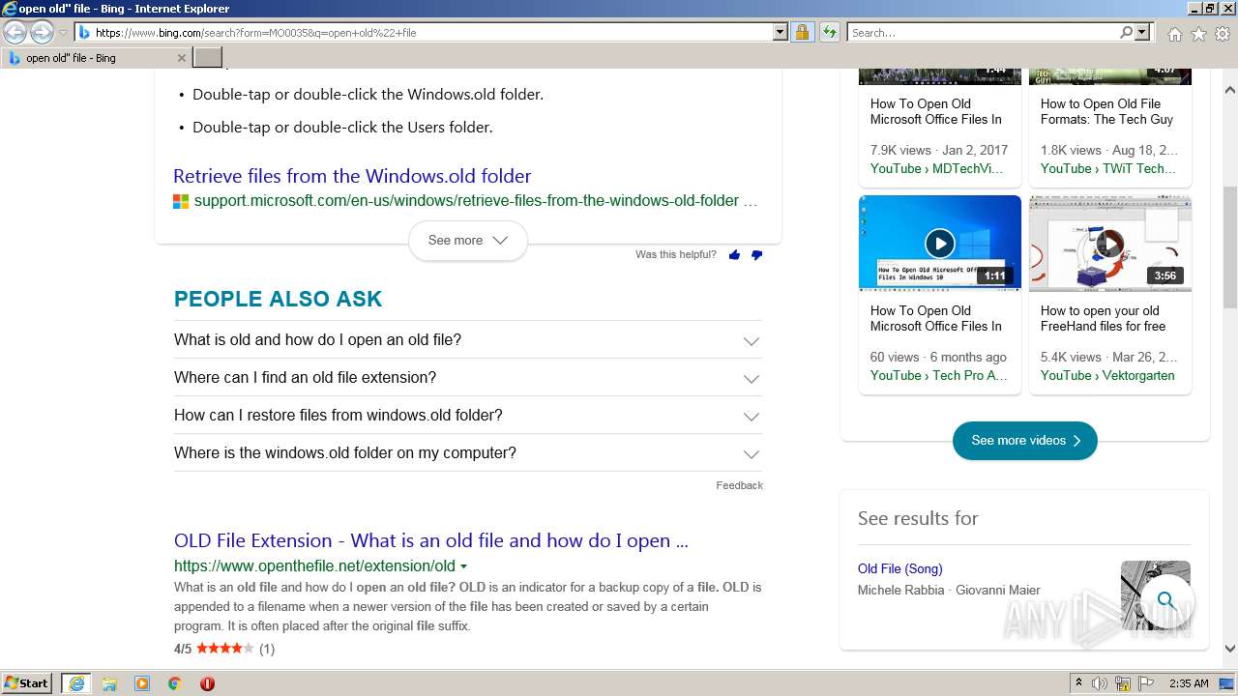Viewport: 1238px width, 696px height.
Task: Click the search magnifier in toolbar
Action: (1126, 32)
